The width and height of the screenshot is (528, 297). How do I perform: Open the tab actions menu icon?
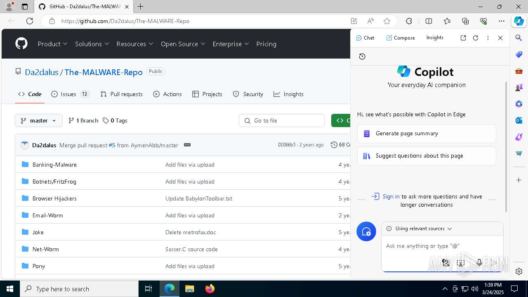(25, 7)
